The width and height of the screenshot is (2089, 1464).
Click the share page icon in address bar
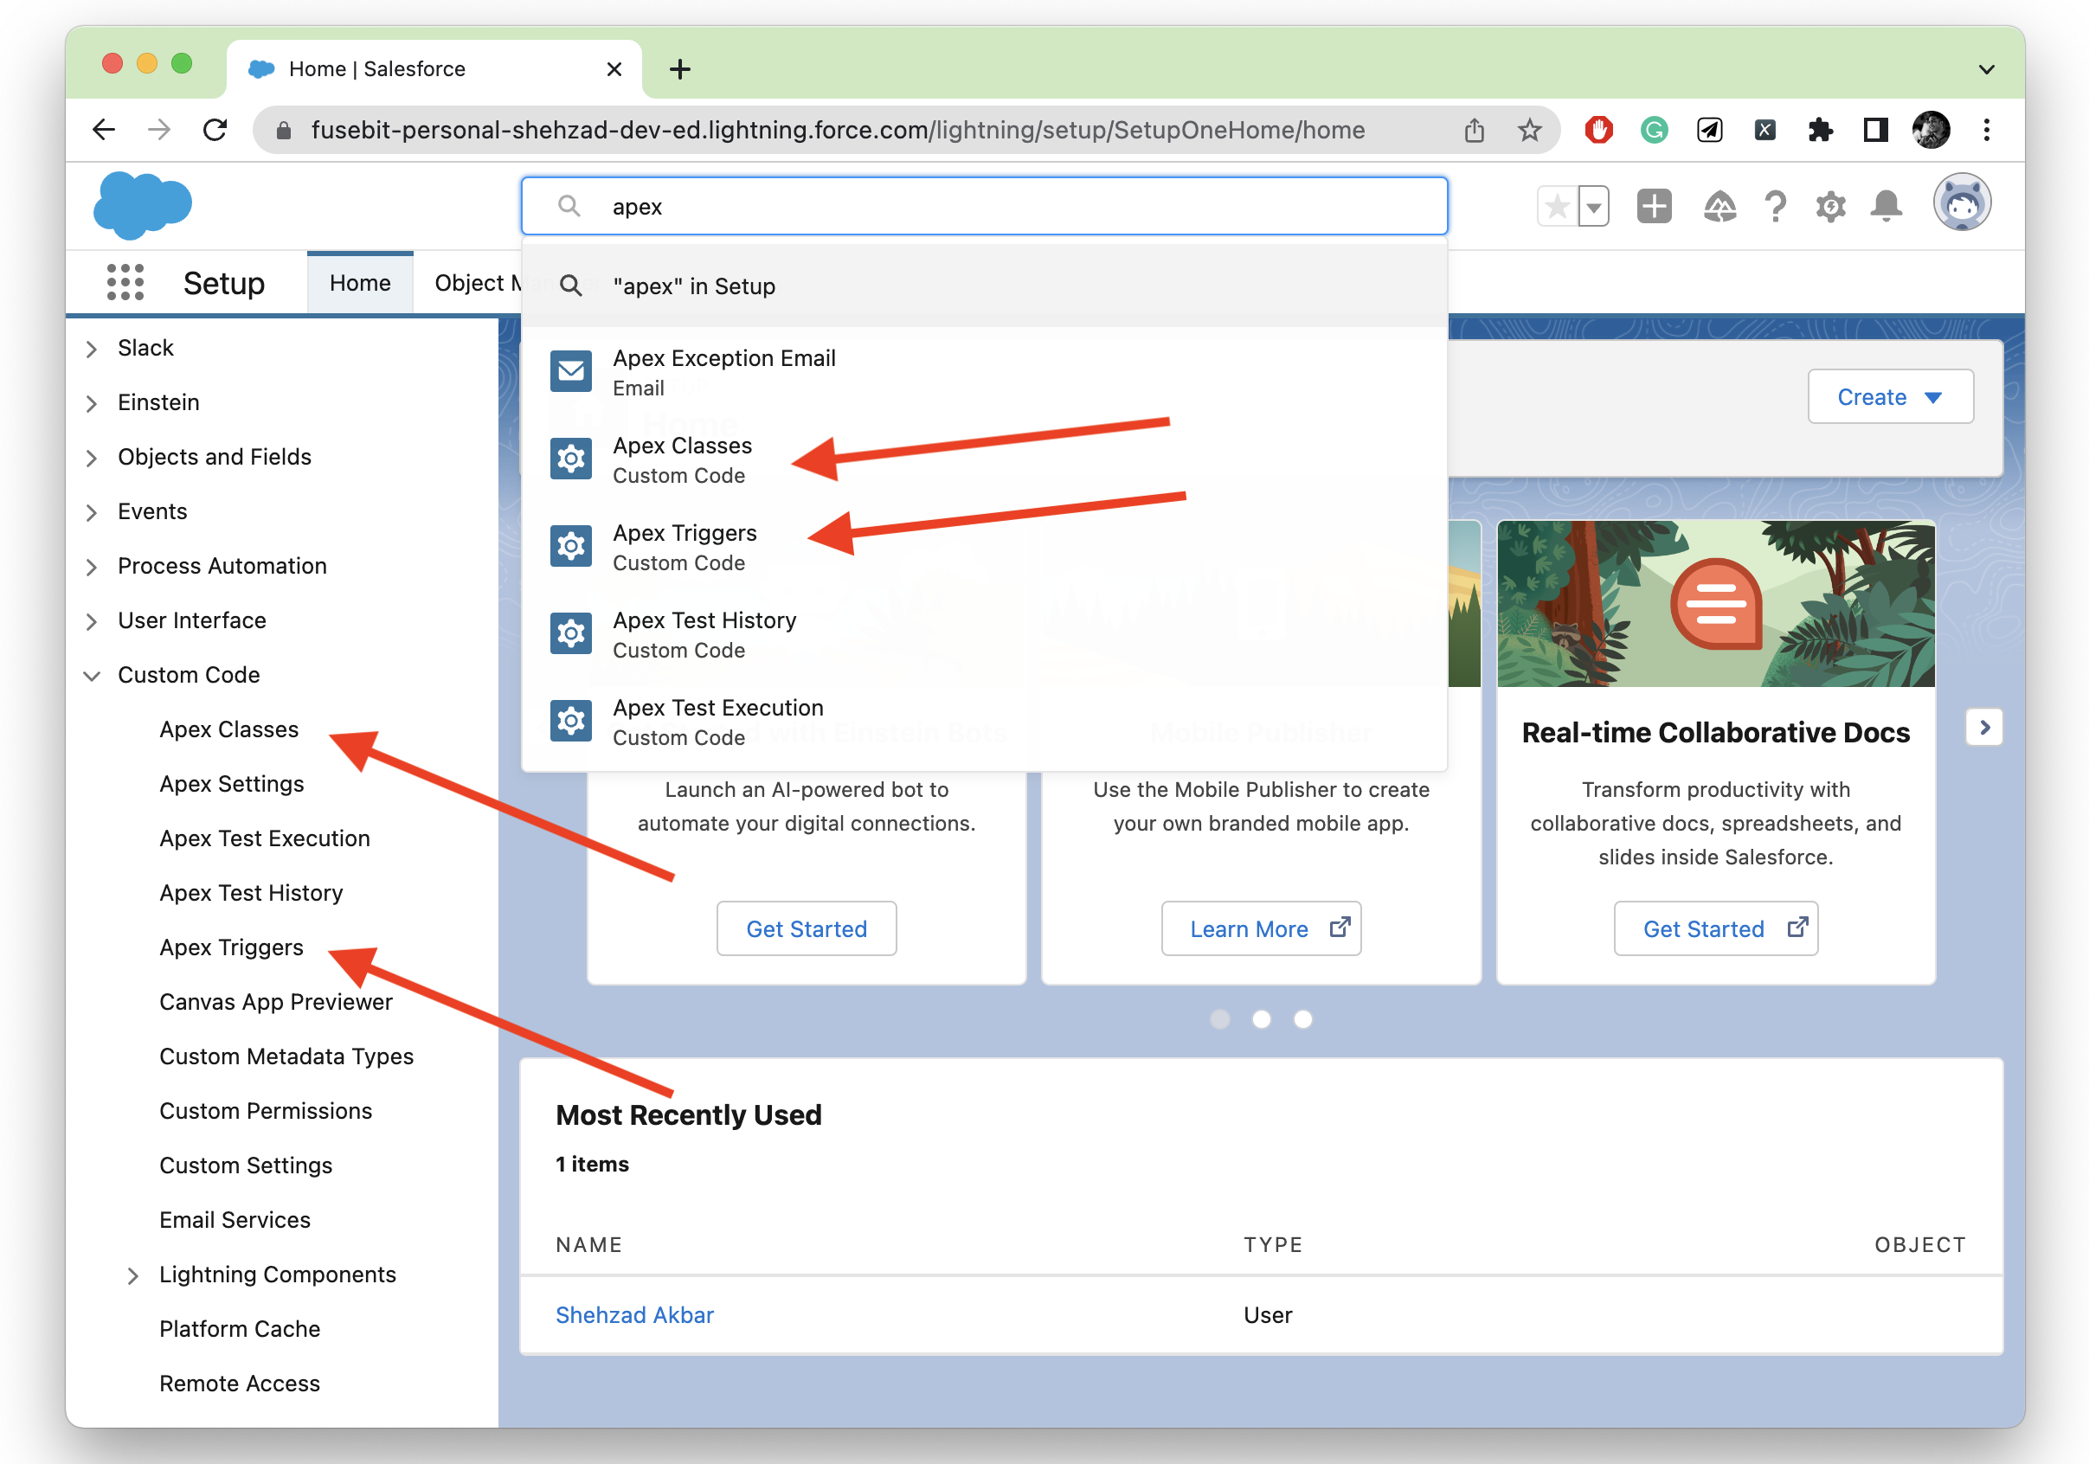click(x=1474, y=130)
